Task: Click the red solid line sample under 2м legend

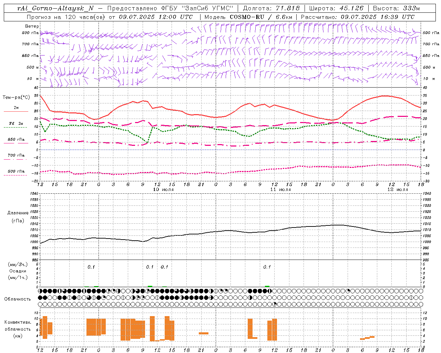Action: [16, 112]
